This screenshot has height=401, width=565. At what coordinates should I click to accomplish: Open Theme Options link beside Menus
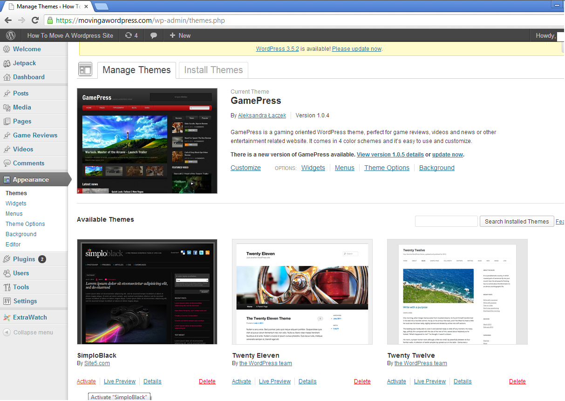point(387,168)
